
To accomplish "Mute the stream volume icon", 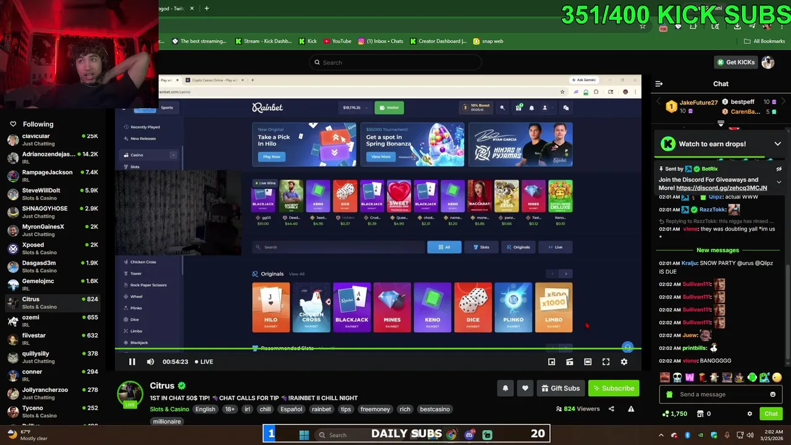I will (x=150, y=362).
